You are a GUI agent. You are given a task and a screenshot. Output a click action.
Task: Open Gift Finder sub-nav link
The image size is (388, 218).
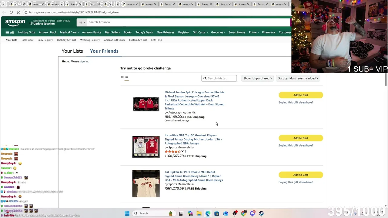27,40
